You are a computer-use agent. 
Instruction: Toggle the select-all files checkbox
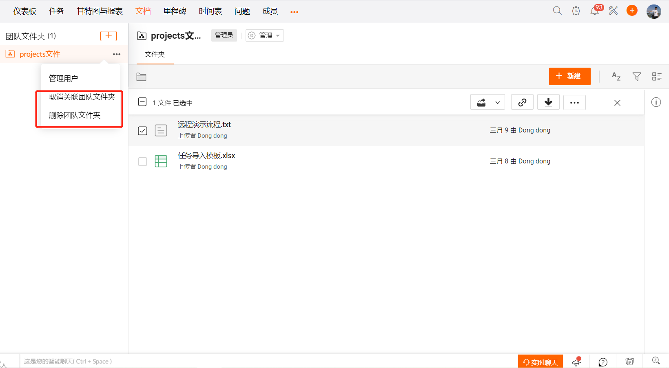[142, 102]
